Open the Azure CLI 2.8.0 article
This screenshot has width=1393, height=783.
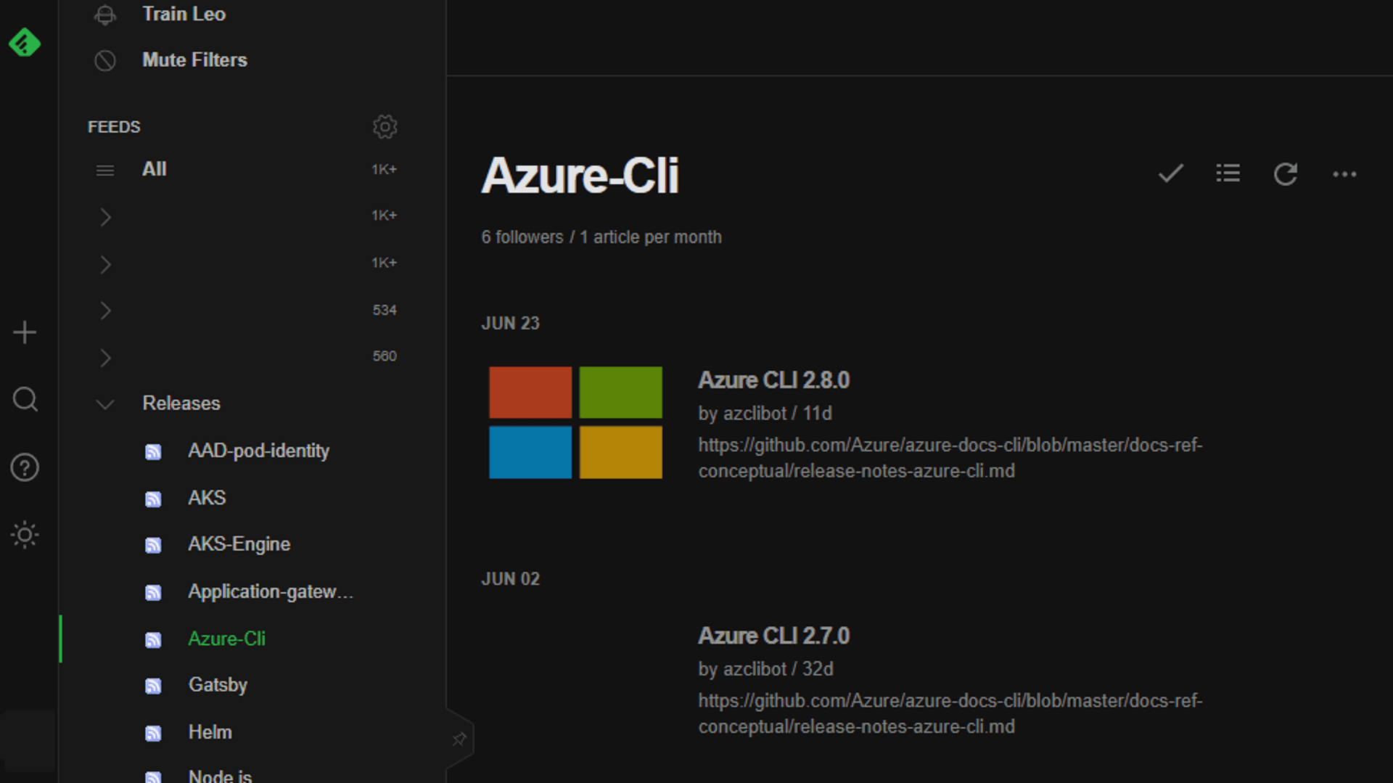tap(773, 380)
